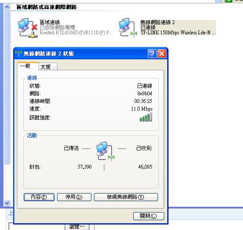The image size is (243, 230).
Task: Click the scroll up arrow on left scrollbar
Action: point(7,7)
